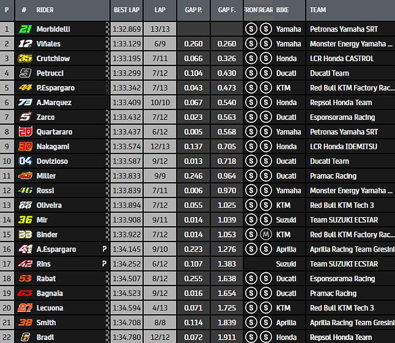Click Morbidelli's front soft tyre icon
This screenshot has height=343, width=395.
250,29
